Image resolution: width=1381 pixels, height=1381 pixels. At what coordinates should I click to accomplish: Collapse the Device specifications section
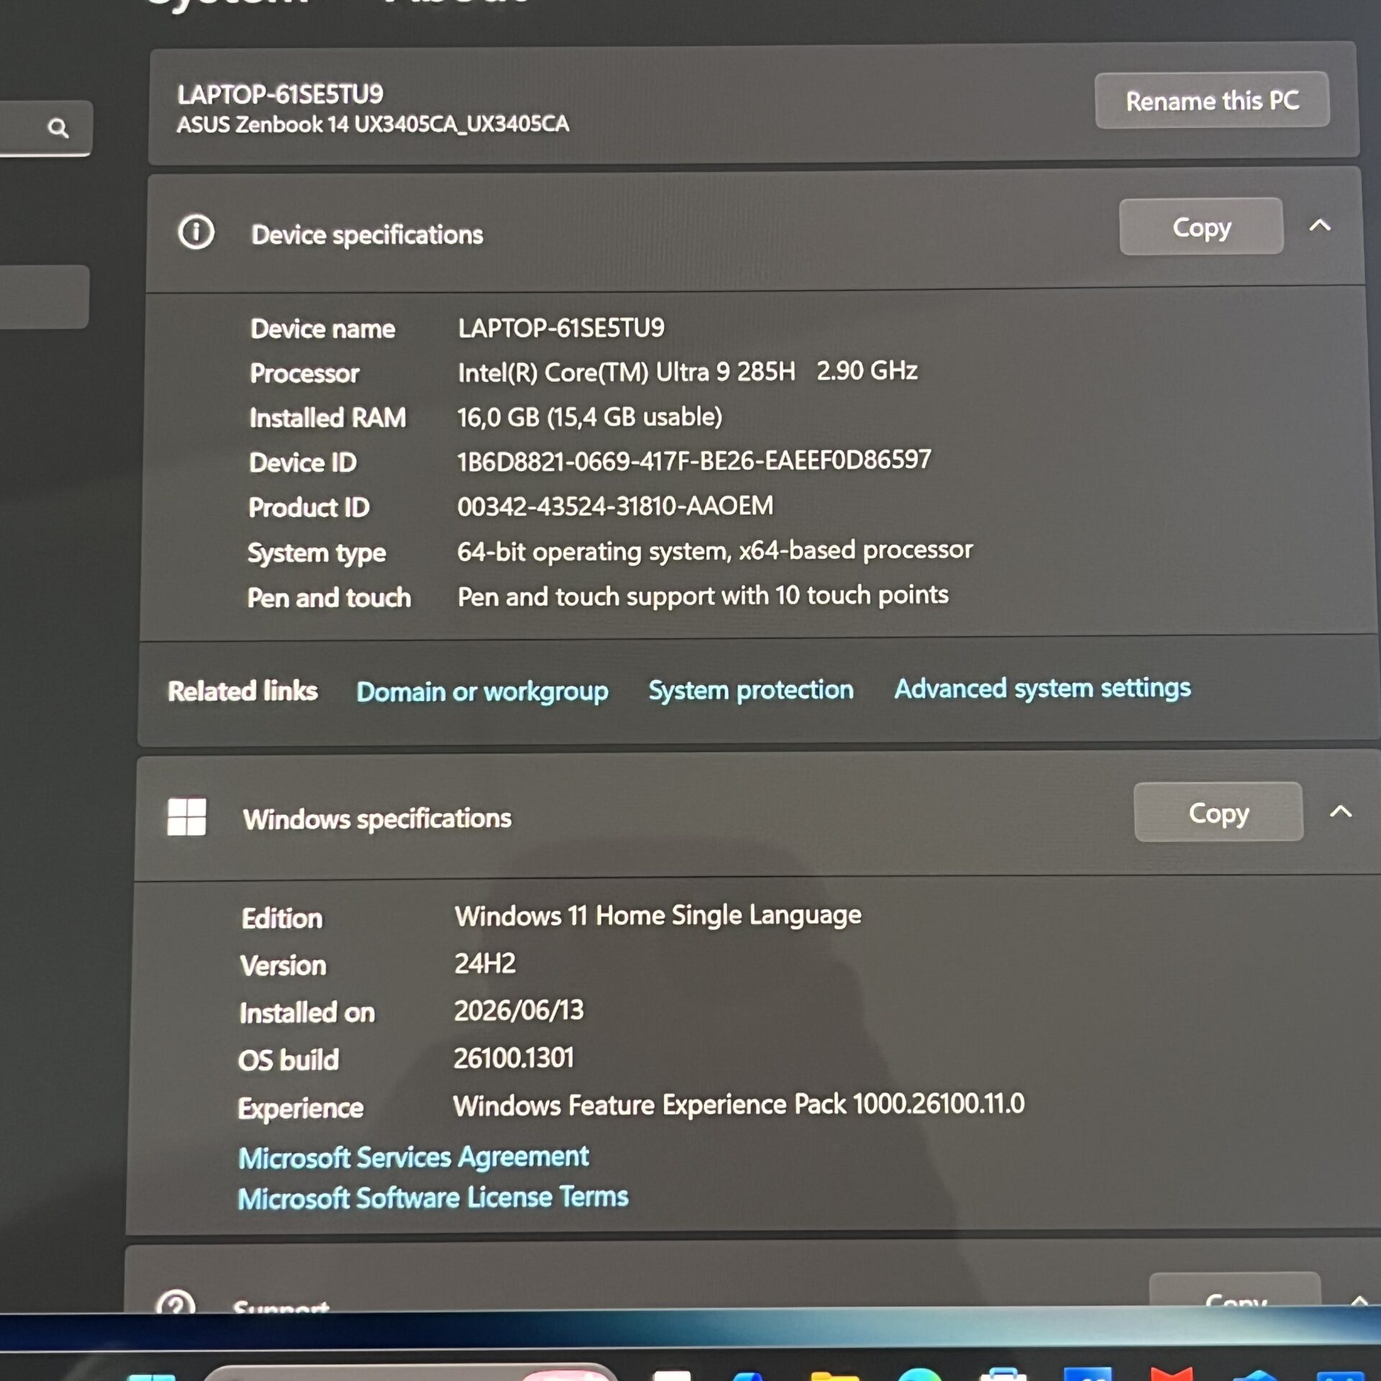(1319, 225)
